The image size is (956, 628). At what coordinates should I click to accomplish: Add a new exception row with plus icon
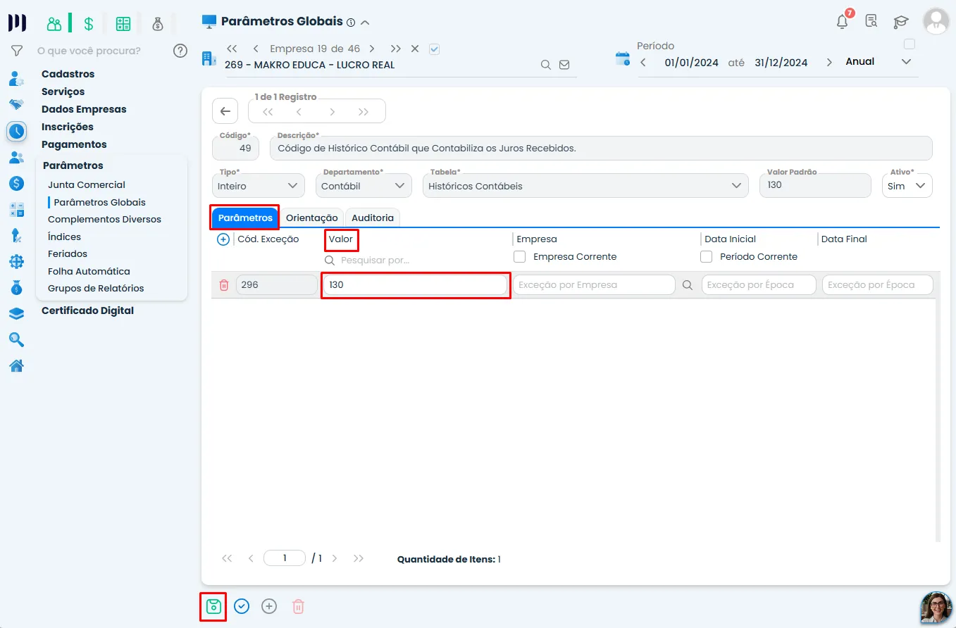(x=223, y=239)
